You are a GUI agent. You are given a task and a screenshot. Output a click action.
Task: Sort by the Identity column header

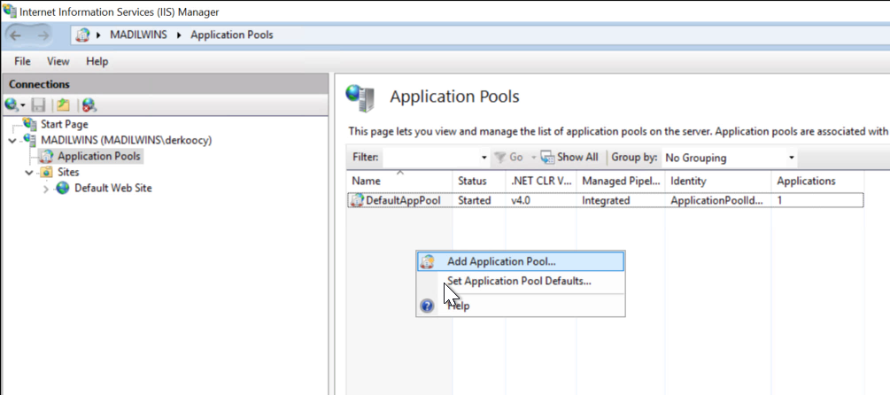[717, 181]
